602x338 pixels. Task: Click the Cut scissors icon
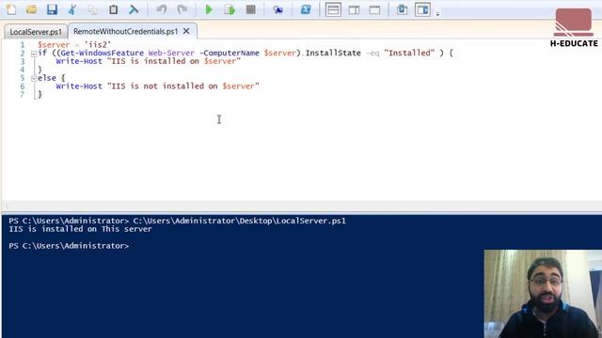[72, 9]
